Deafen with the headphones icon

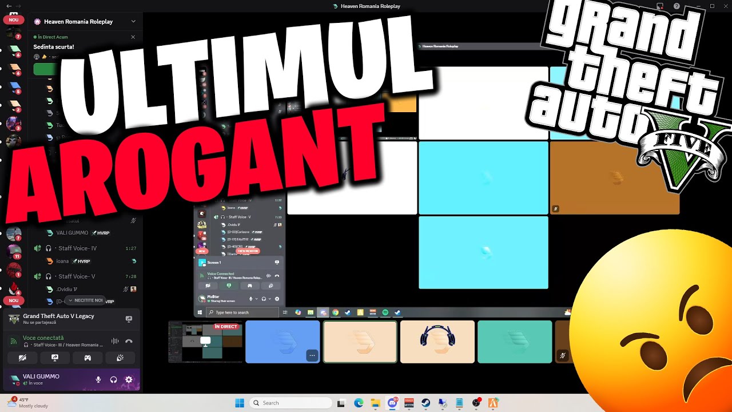(x=113, y=379)
